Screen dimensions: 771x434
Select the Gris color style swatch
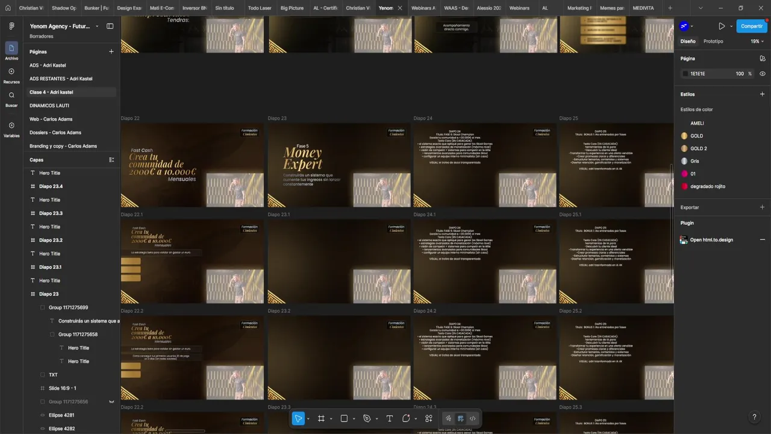tap(684, 161)
